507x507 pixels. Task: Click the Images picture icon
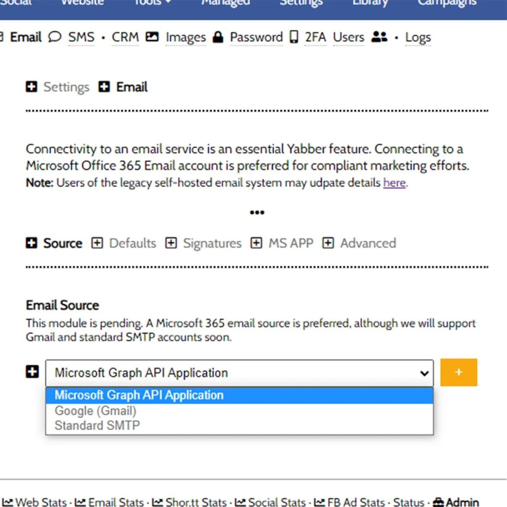pos(152,37)
